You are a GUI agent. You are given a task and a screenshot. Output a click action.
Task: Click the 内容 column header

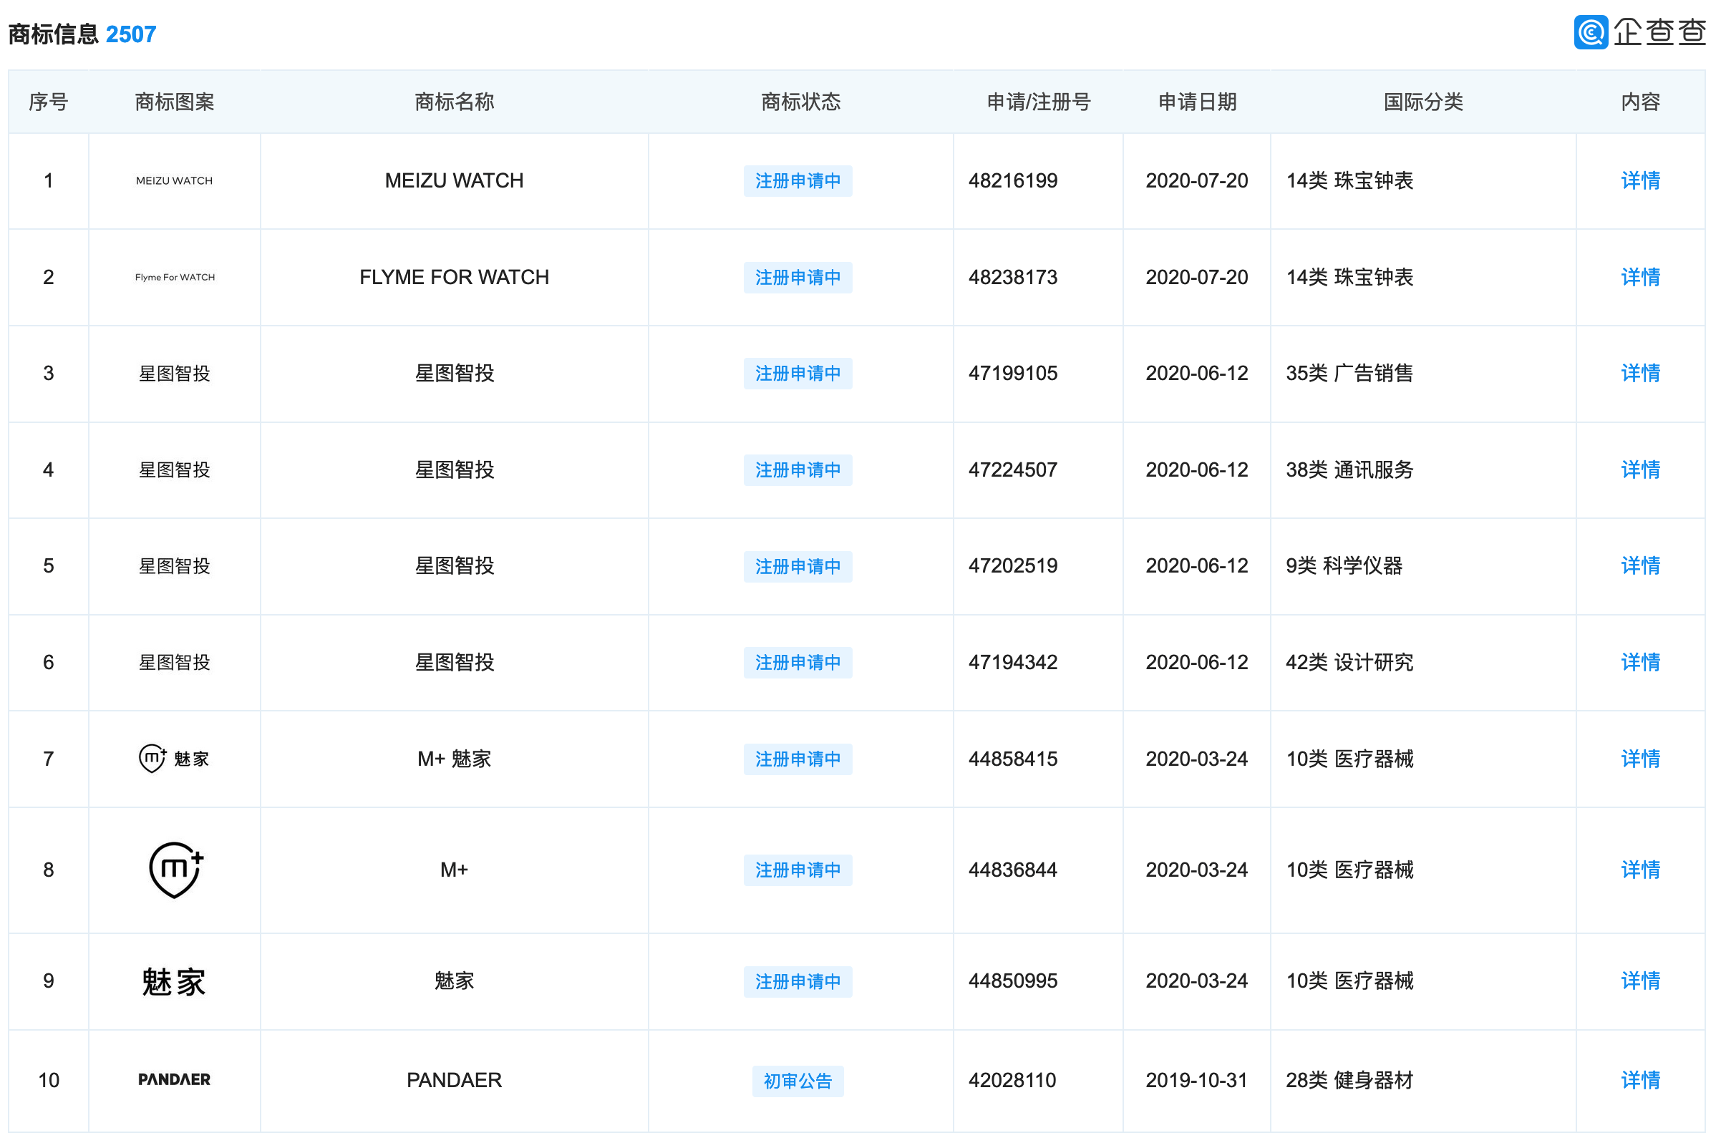1639,102
